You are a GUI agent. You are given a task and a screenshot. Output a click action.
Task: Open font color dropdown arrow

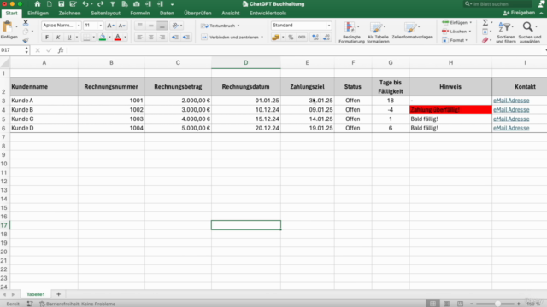126,38
